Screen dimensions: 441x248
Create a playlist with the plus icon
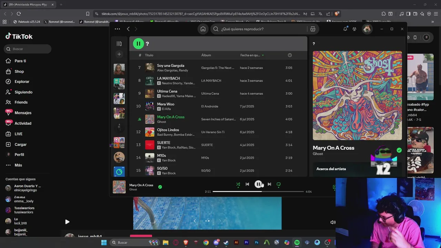pyautogui.click(x=119, y=54)
